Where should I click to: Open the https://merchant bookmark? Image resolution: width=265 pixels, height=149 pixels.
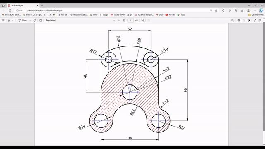point(79,15)
